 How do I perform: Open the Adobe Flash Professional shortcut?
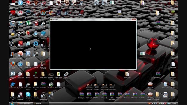click(20, 43)
